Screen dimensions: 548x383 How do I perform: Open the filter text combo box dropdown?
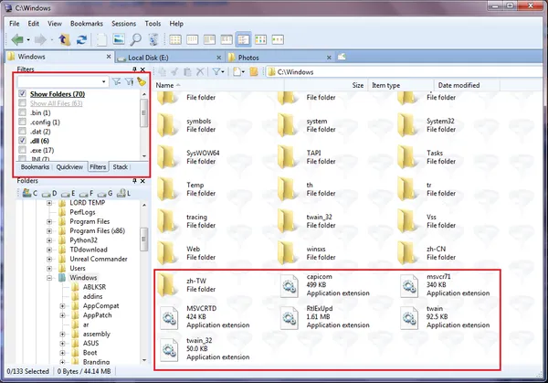(104, 82)
